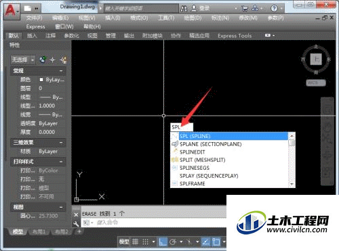The image size is (339, 251).
Task: Click the command line customize wrench icon
Action: (x=76, y=223)
